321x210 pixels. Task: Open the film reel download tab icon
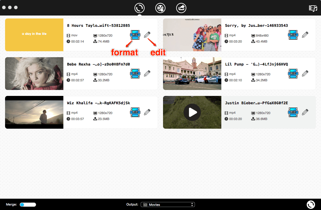[160, 8]
